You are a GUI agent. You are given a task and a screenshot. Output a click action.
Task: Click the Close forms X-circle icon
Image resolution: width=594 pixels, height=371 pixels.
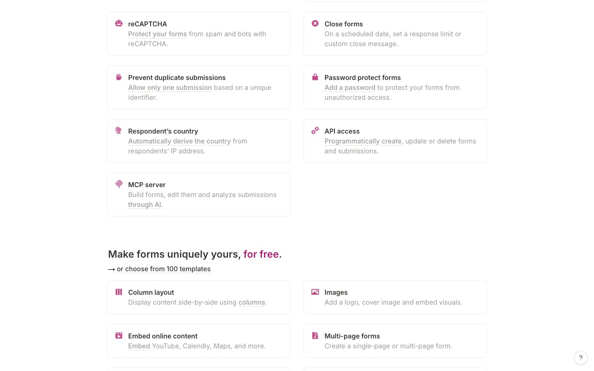315,23
